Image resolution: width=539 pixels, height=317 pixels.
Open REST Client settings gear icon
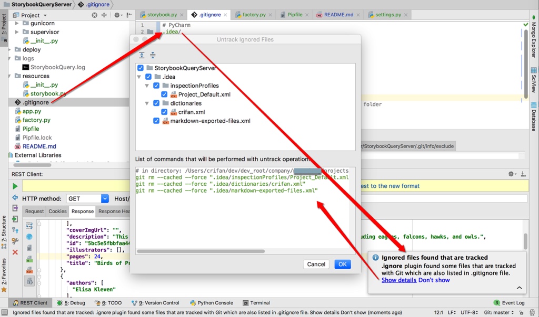click(x=511, y=174)
